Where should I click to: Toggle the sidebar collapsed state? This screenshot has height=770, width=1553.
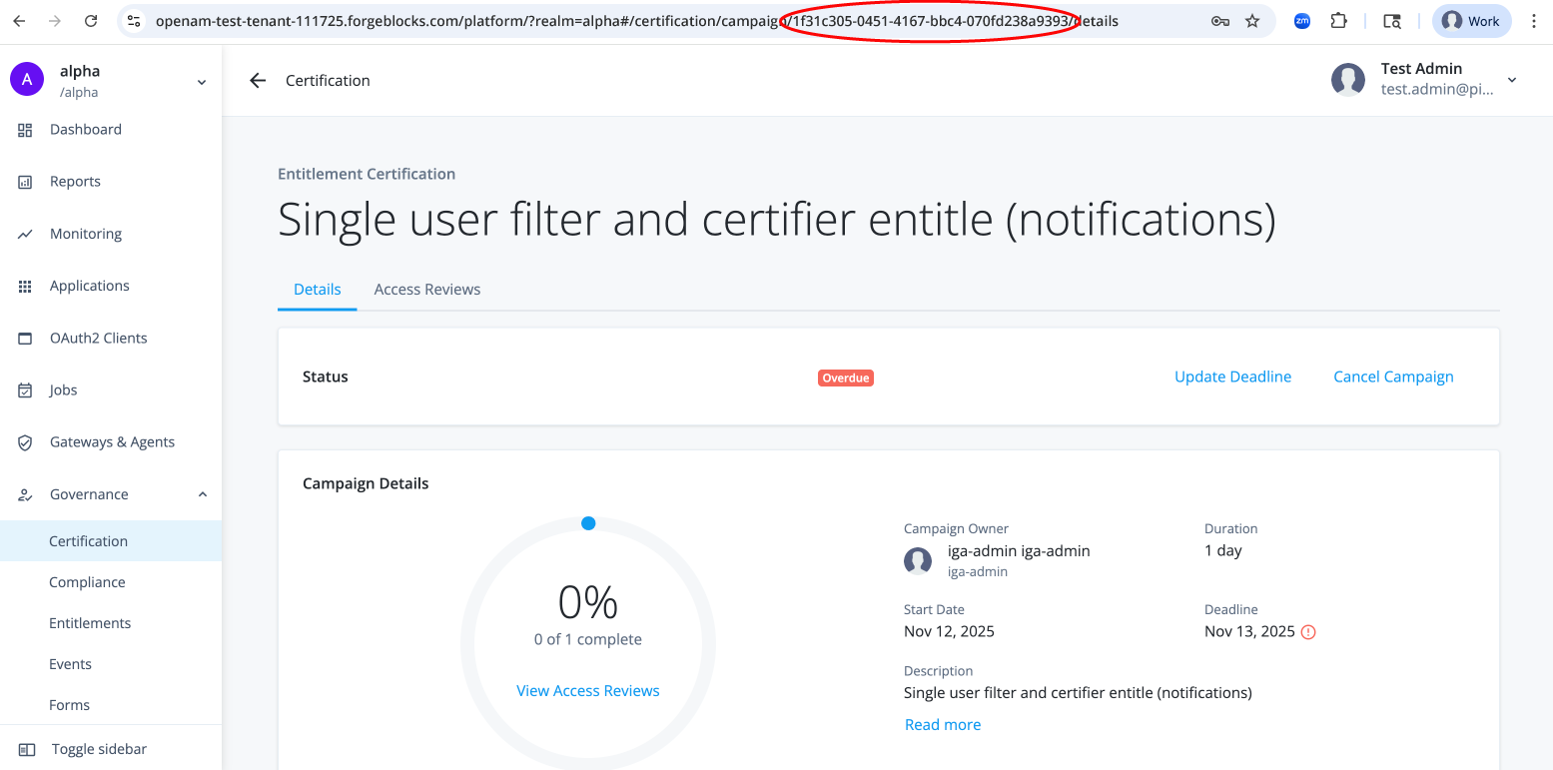(x=97, y=748)
